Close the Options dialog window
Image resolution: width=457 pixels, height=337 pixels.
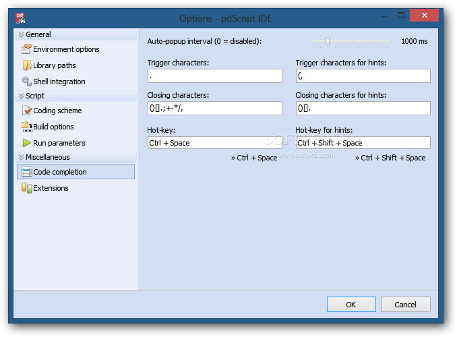tap(424, 15)
